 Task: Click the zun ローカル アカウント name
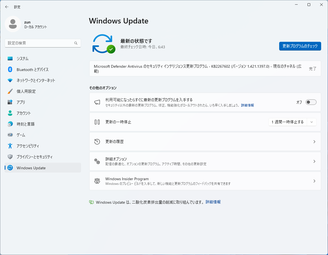[x=35, y=25]
